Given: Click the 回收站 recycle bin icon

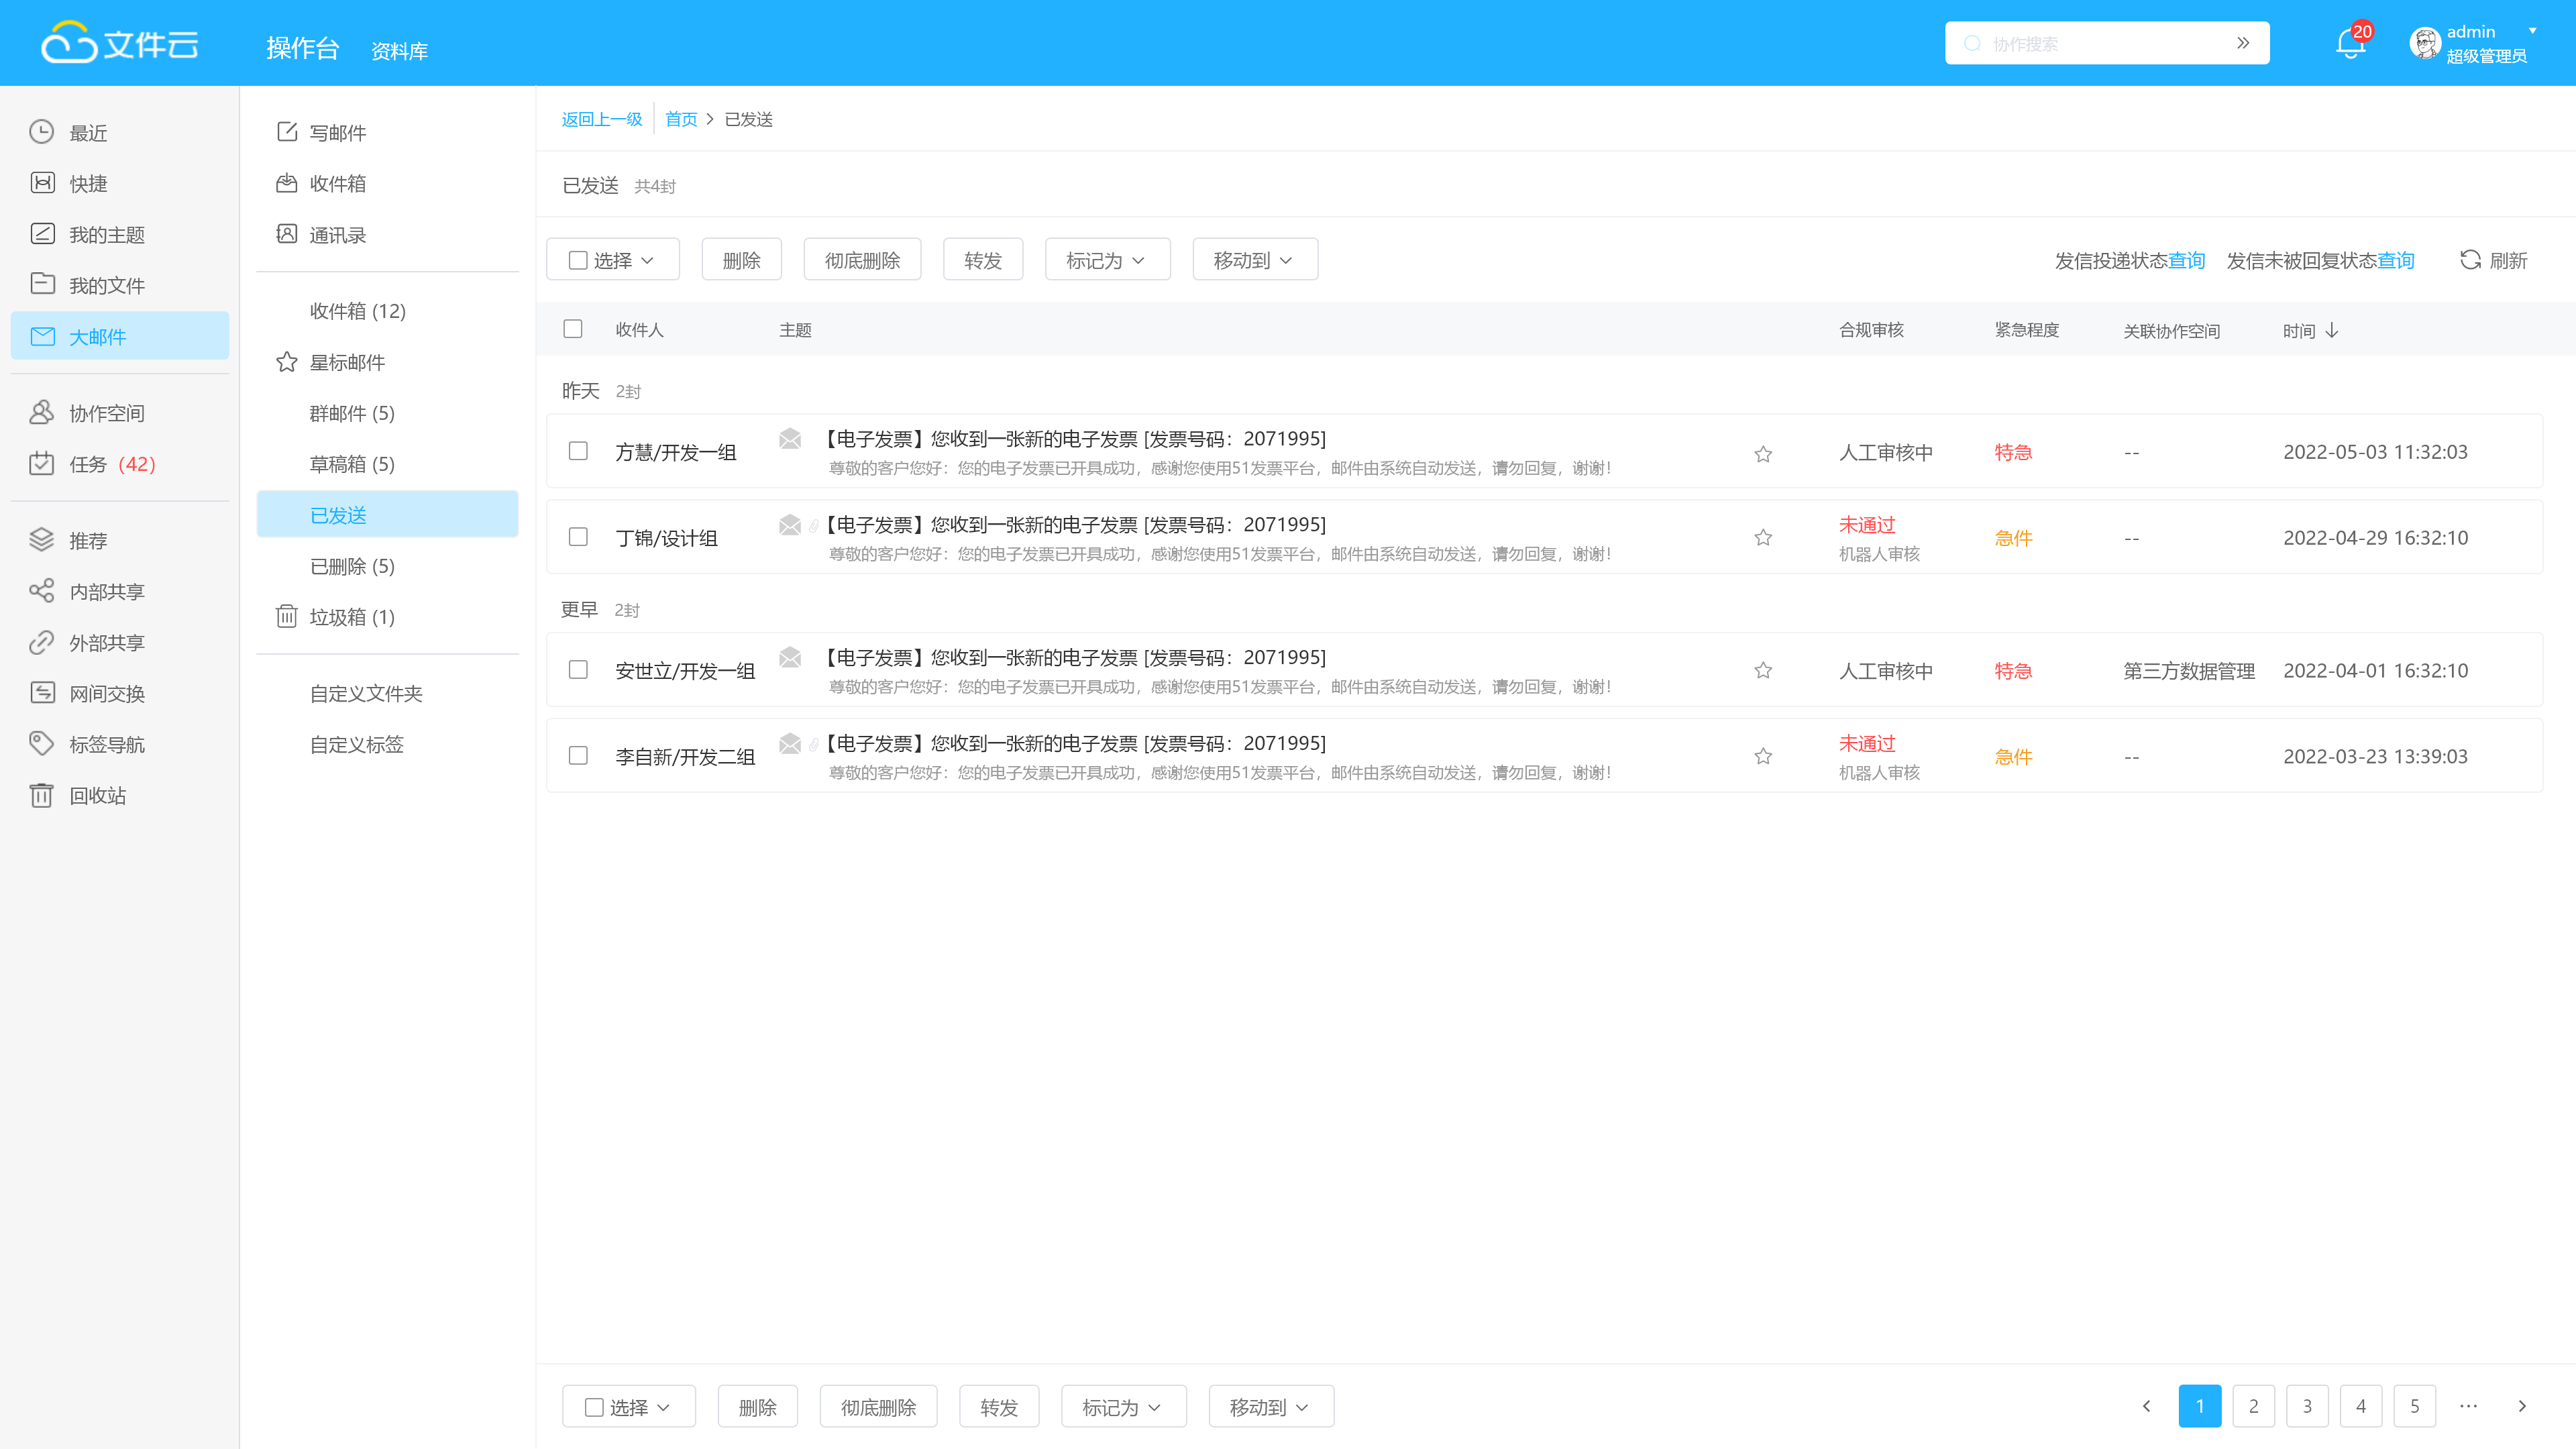Looking at the screenshot, I should (41, 795).
